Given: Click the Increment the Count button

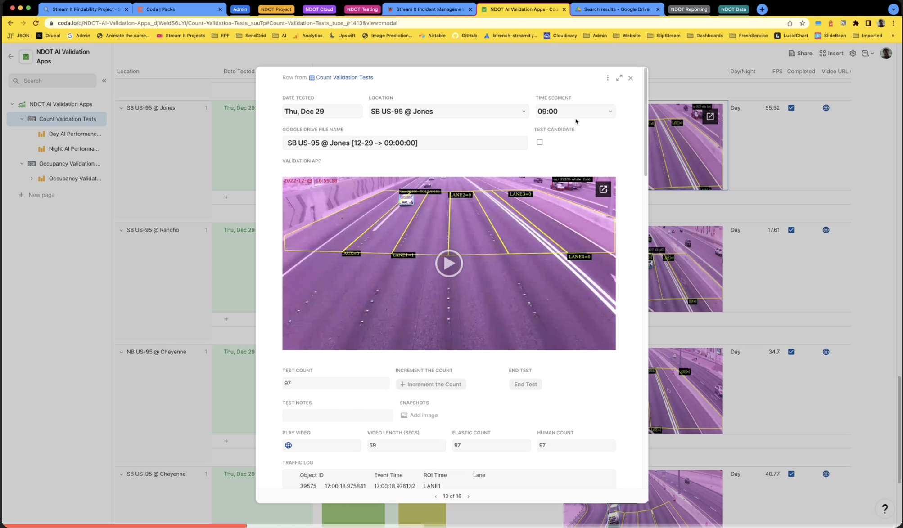Looking at the screenshot, I should click(431, 385).
